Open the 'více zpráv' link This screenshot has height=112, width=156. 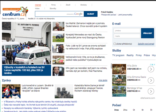[x=103, y=80]
